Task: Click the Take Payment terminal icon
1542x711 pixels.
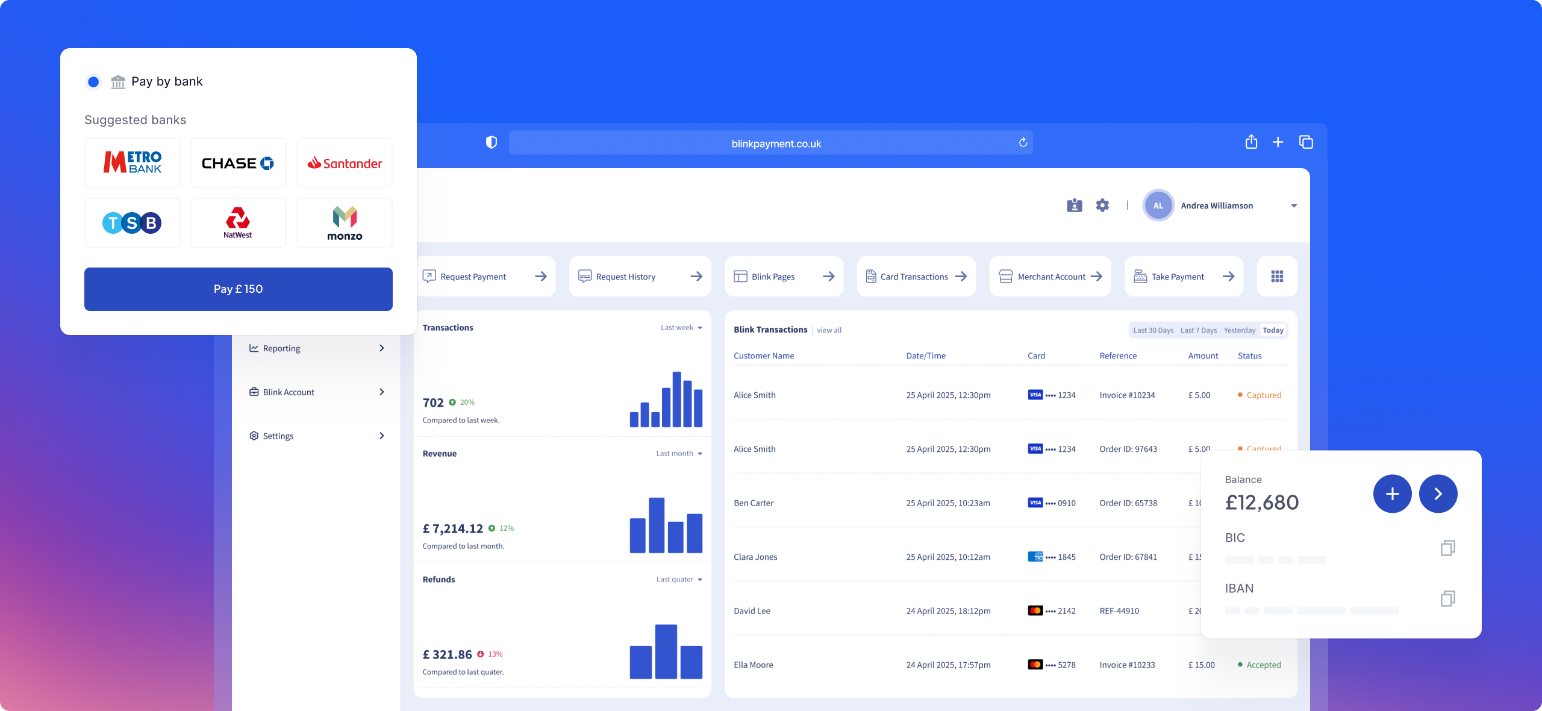Action: 1140,276
